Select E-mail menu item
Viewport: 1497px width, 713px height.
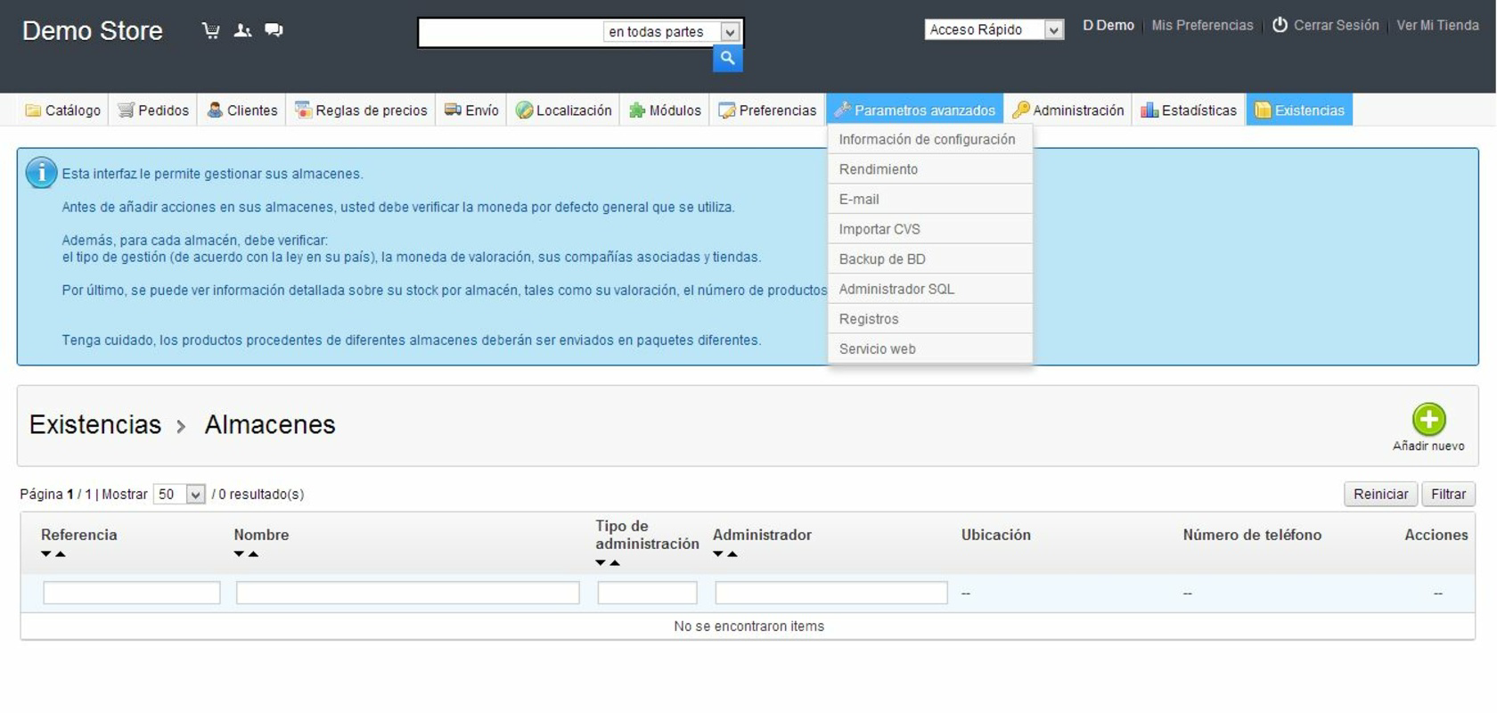pyautogui.click(x=929, y=199)
